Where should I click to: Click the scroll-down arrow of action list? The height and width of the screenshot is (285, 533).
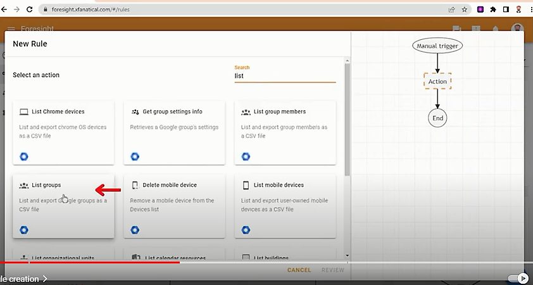coord(347,255)
